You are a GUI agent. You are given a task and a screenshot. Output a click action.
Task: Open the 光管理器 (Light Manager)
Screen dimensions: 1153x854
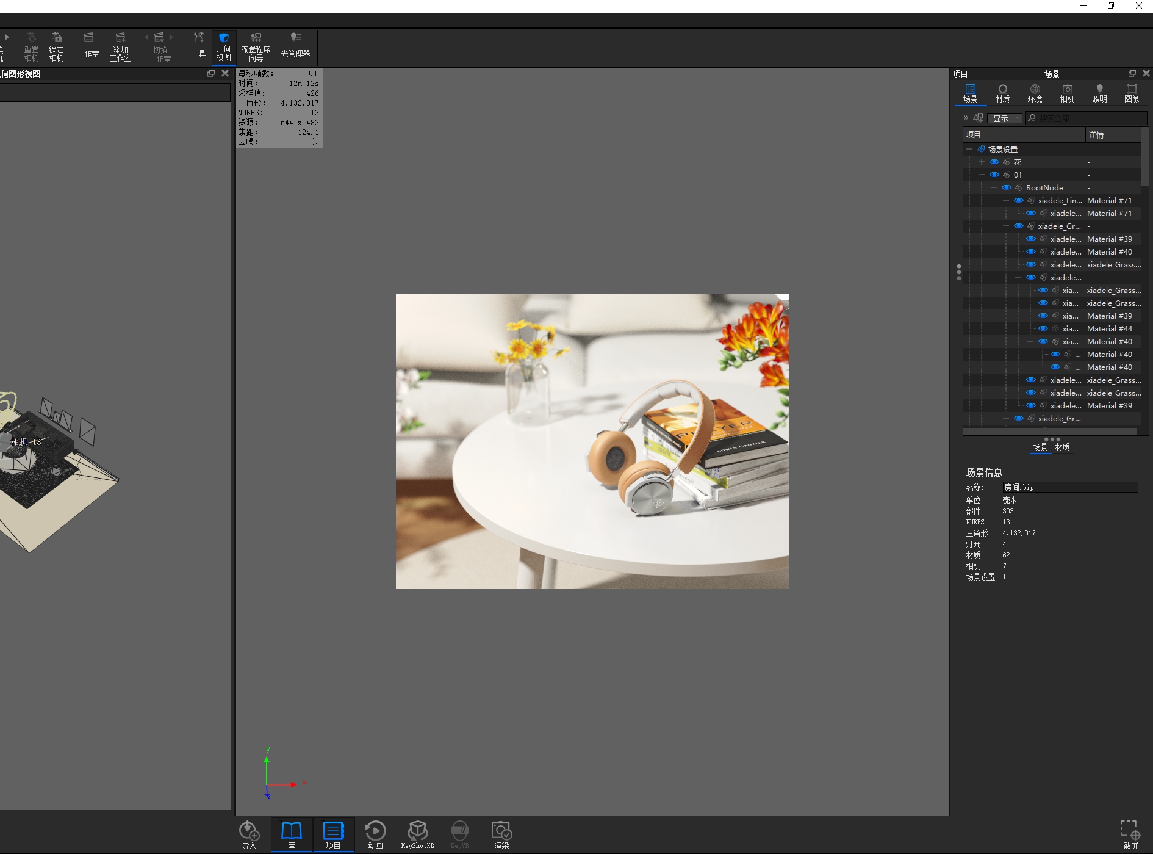coord(296,48)
